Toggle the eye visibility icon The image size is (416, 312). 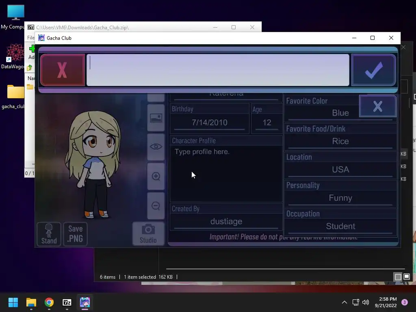click(x=156, y=147)
